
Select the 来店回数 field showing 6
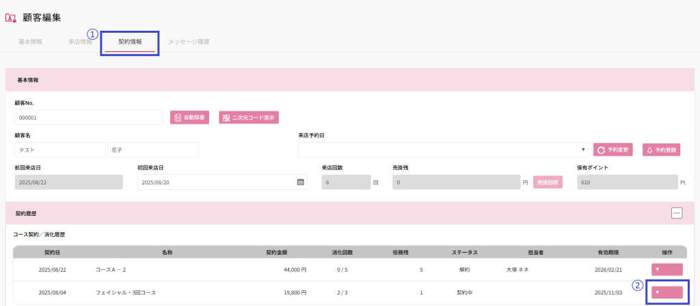(345, 182)
